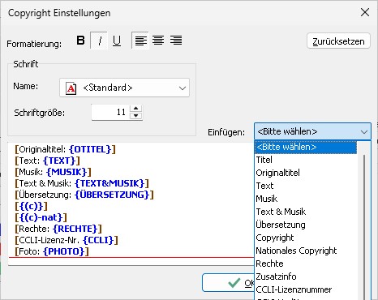Click the [{(c)-nat}] line
The width and height of the screenshot is (378, 300).
click(41, 217)
